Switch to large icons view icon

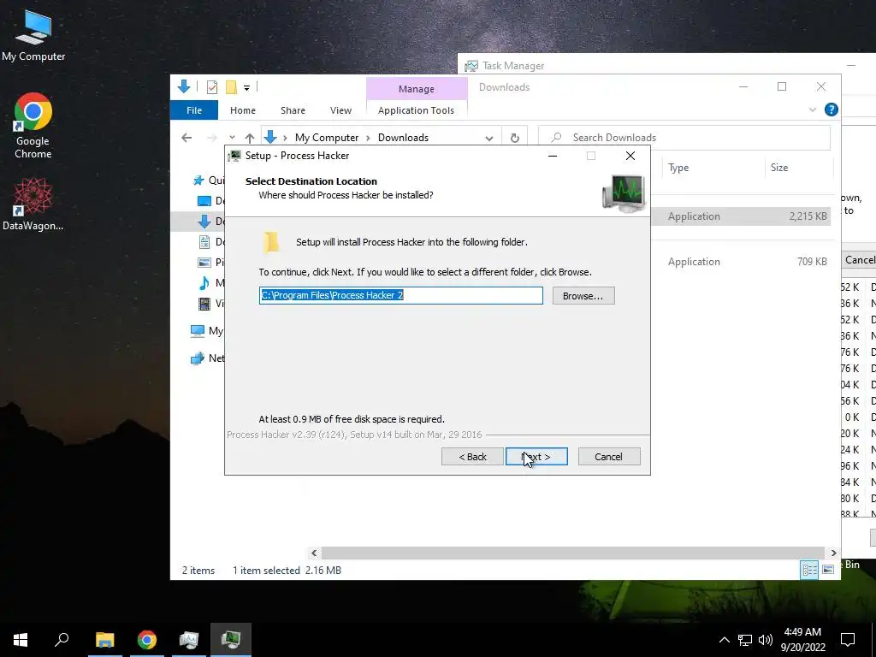click(x=828, y=570)
